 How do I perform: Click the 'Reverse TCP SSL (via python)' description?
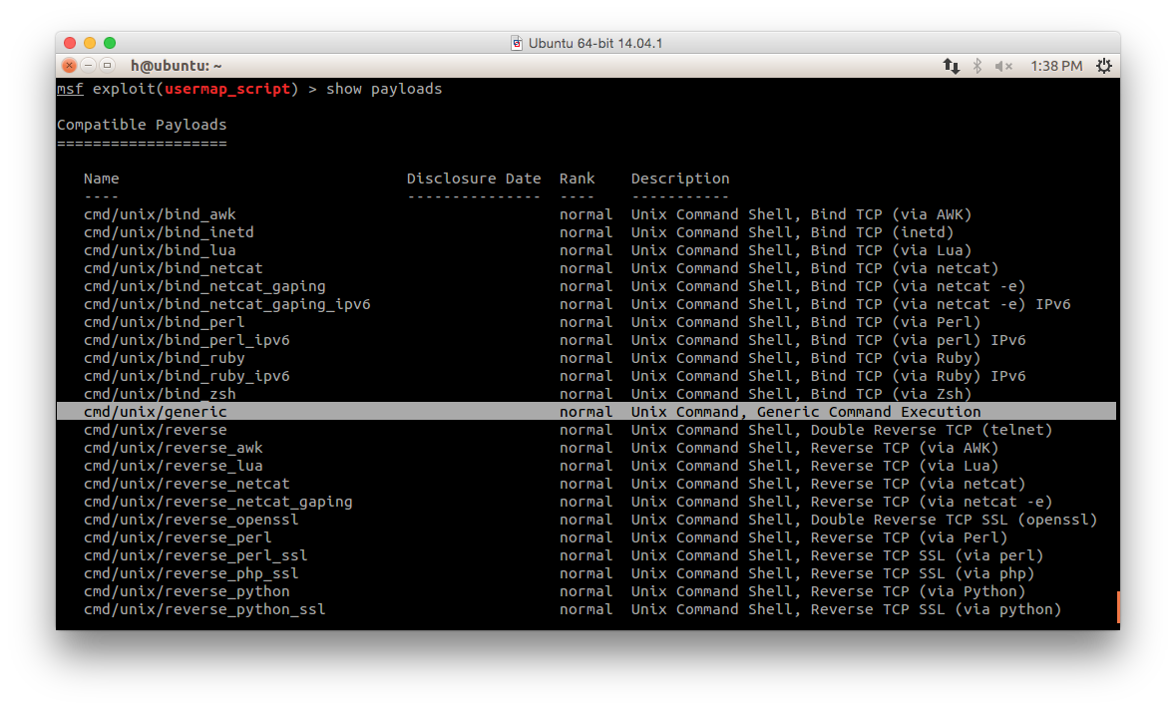[x=936, y=609]
